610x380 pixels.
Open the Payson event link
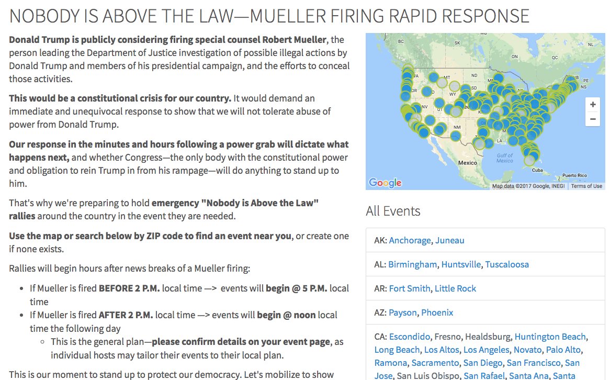click(x=403, y=312)
